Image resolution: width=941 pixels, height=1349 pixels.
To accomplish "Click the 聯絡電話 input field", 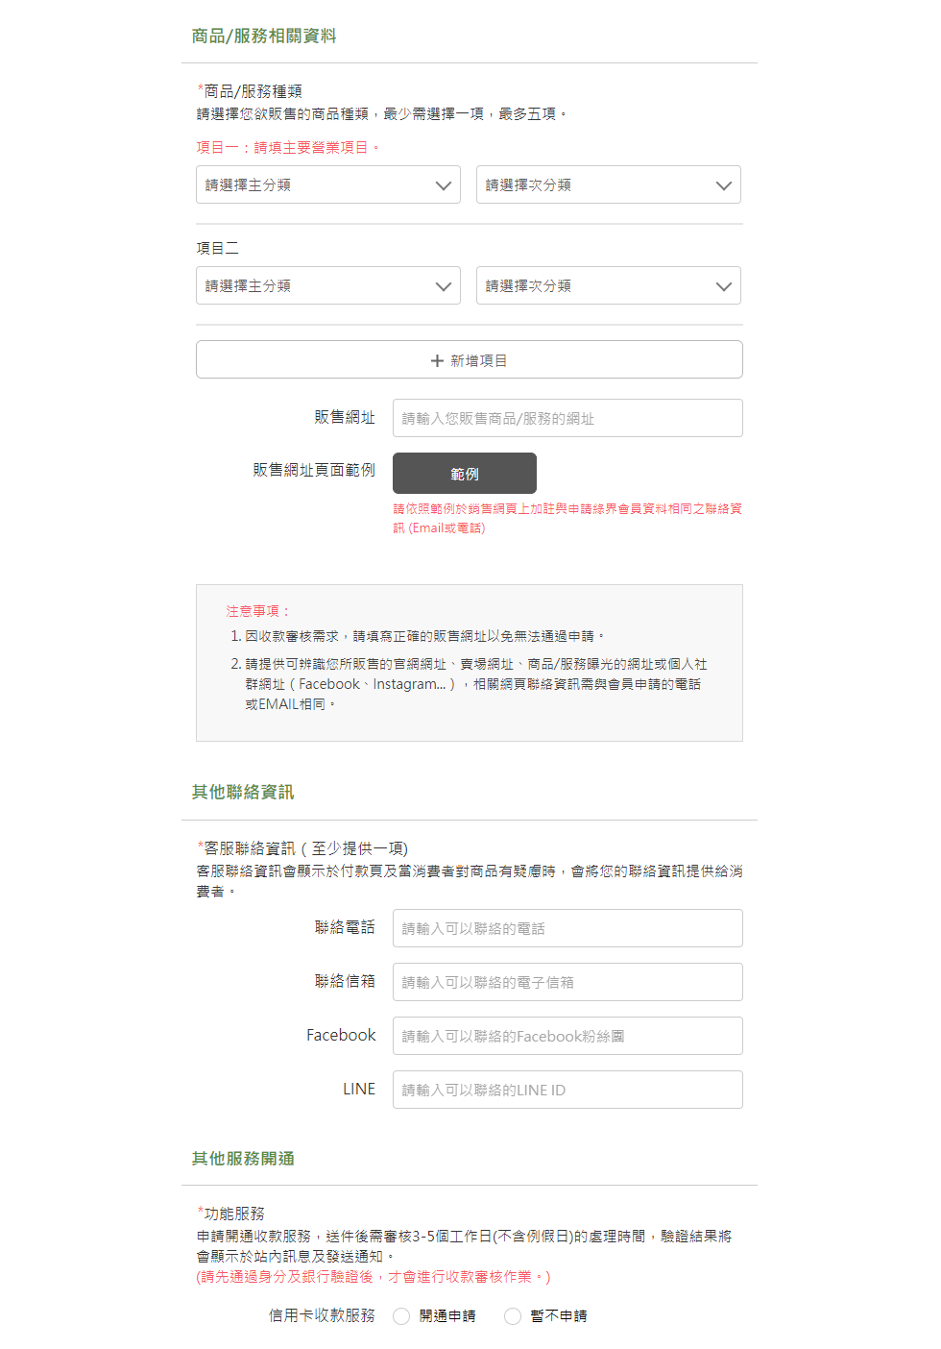I will tap(567, 928).
